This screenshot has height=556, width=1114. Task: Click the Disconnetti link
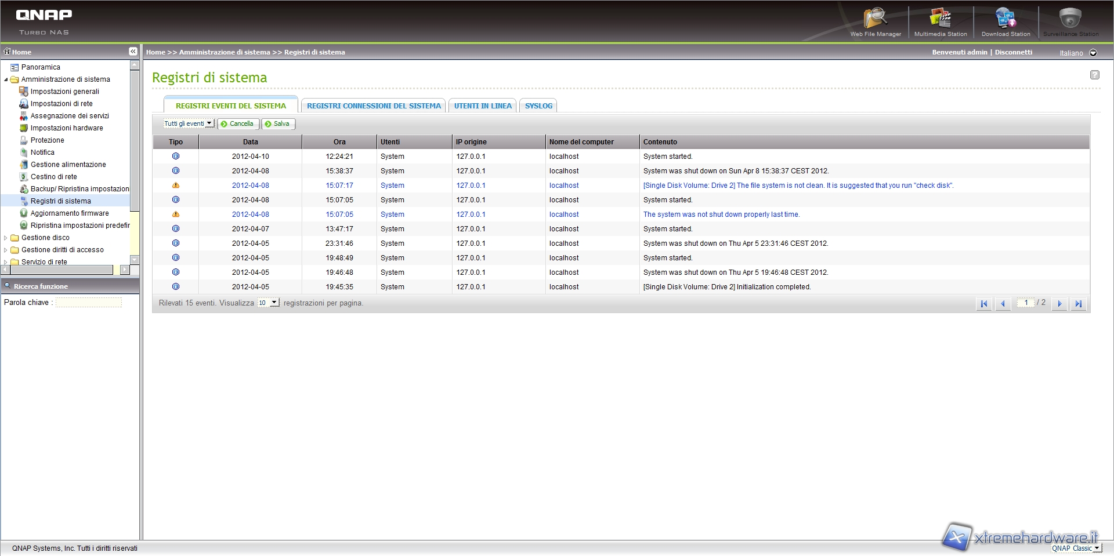pyautogui.click(x=1014, y=52)
